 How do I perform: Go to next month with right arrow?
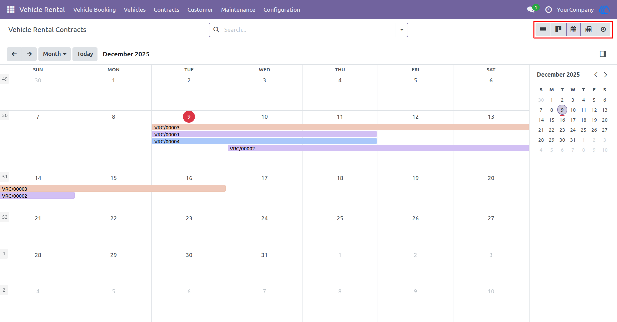(29, 54)
